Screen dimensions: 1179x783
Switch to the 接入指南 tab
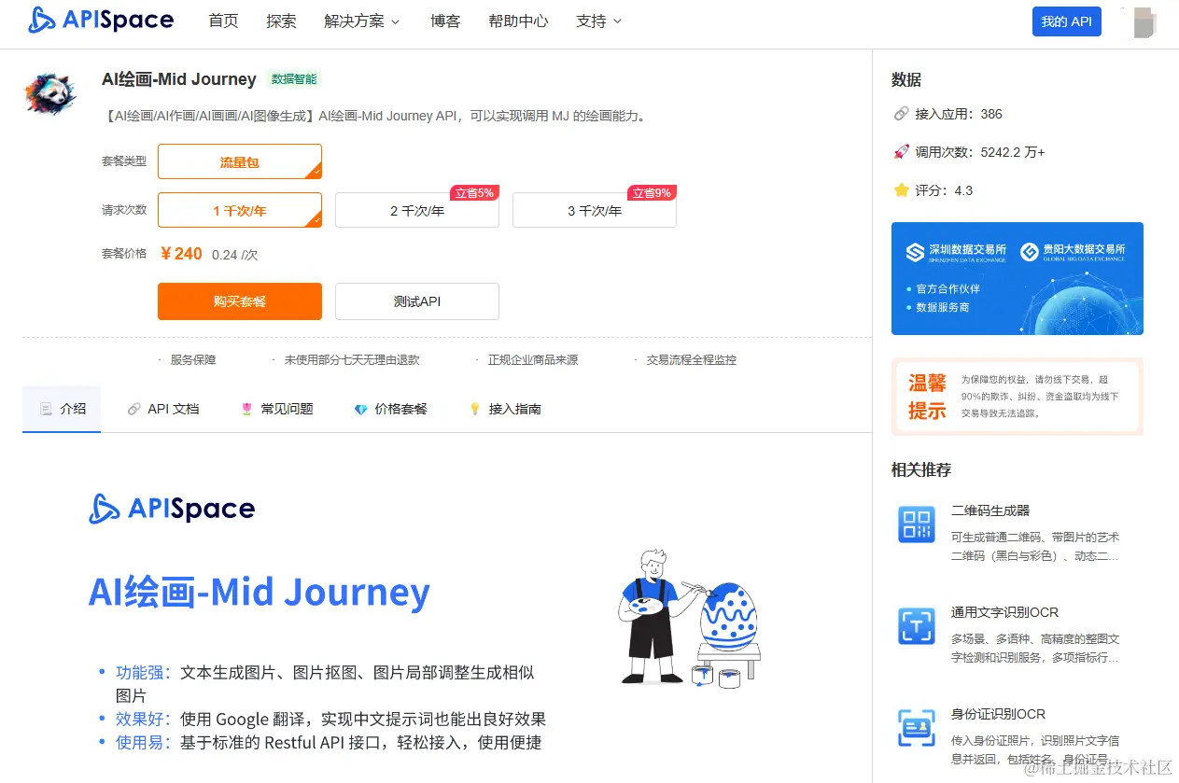[504, 409]
